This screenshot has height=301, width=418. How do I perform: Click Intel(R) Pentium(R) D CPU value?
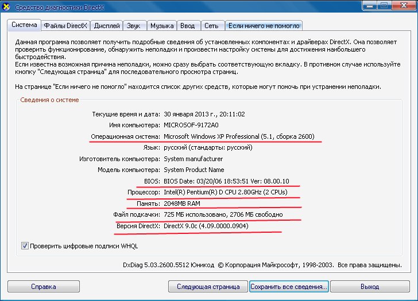(x=226, y=192)
